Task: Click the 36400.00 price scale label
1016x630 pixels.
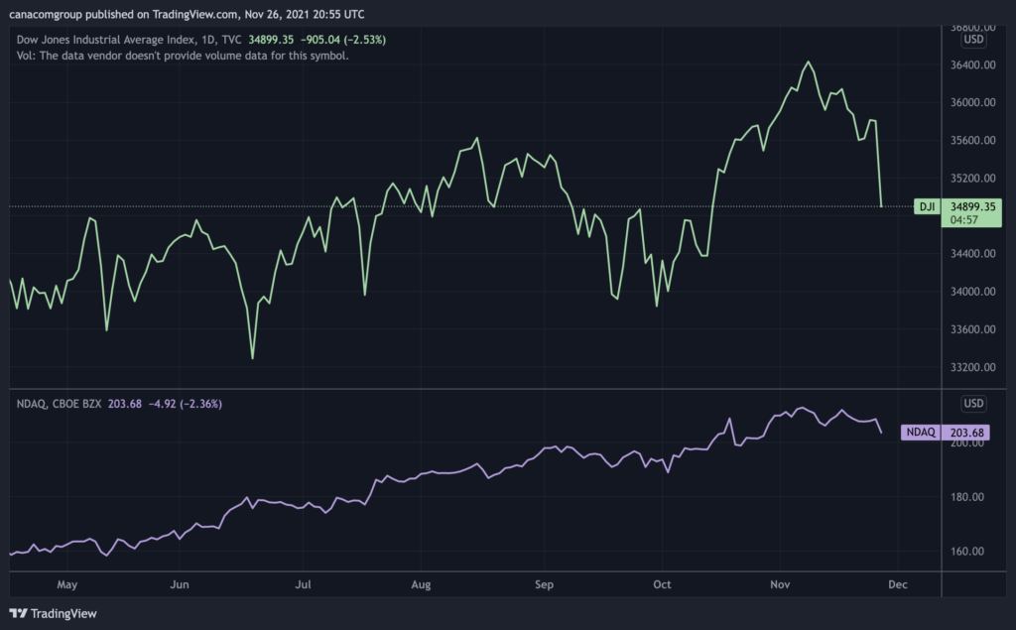Action: pos(972,64)
